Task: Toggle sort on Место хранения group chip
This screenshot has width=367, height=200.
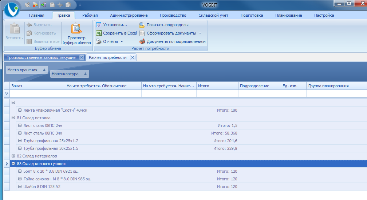Action: click(27, 70)
